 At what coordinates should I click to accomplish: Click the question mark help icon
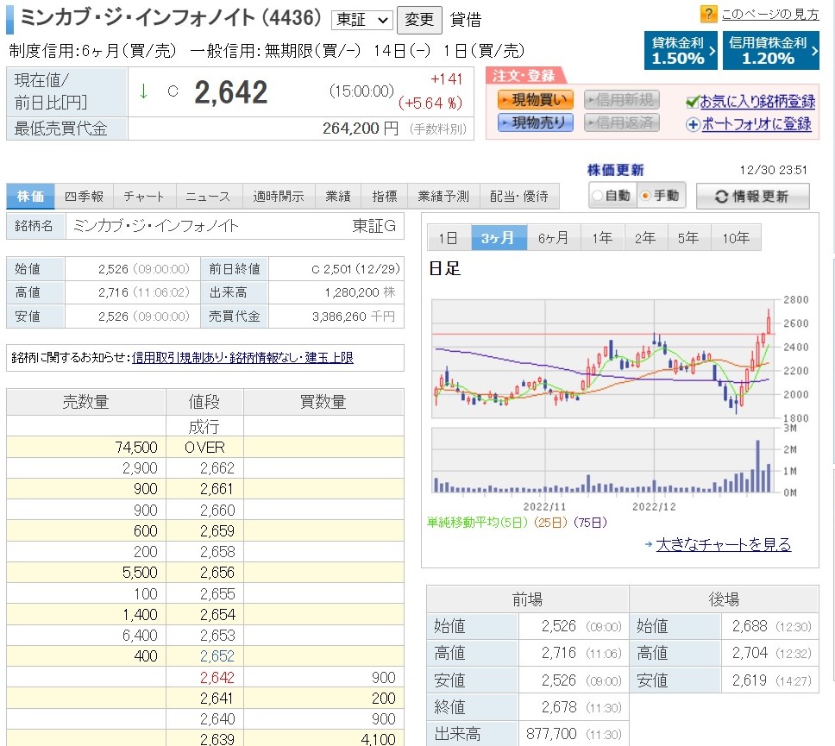708,13
